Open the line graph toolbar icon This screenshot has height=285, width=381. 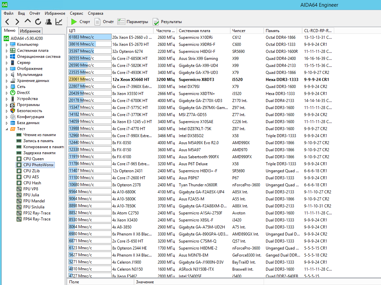[x=59, y=22]
